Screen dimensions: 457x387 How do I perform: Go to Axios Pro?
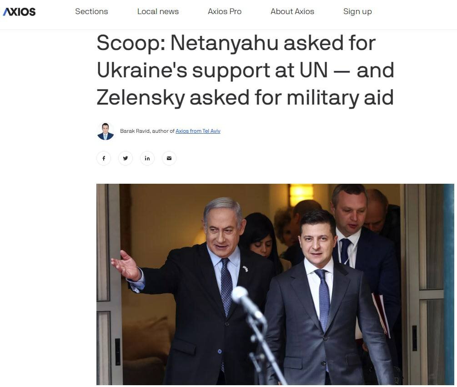pyautogui.click(x=225, y=11)
